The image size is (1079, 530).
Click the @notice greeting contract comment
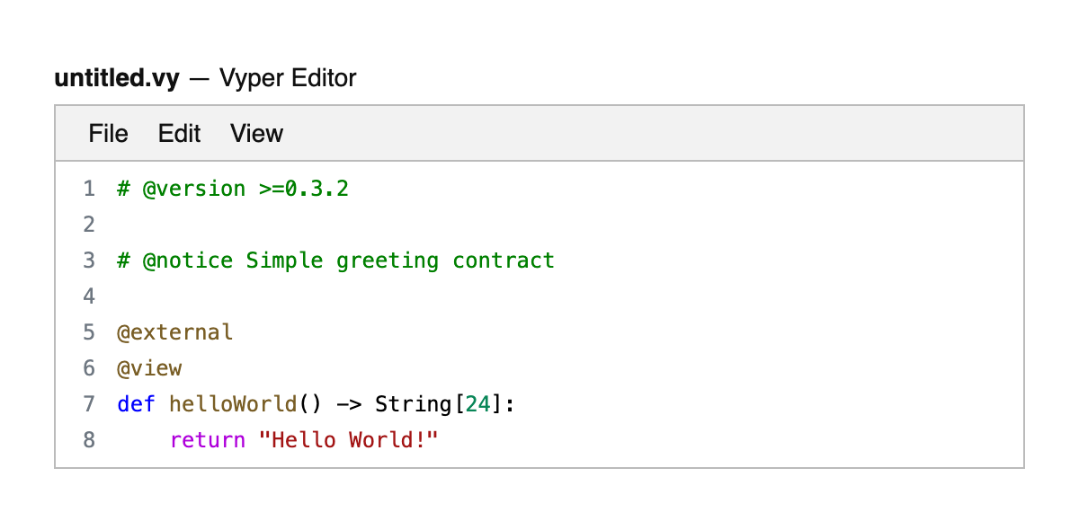(335, 261)
